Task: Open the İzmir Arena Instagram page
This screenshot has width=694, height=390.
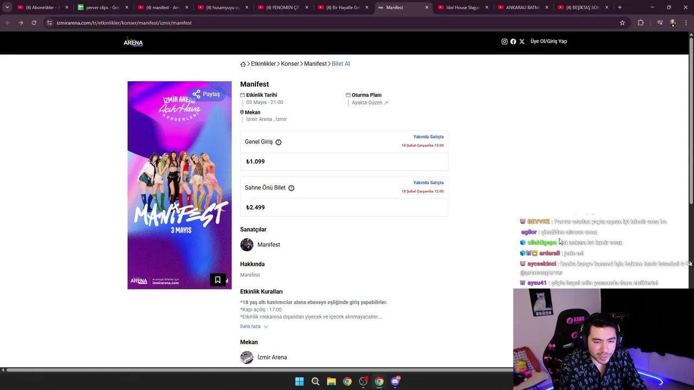Action: (x=504, y=42)
